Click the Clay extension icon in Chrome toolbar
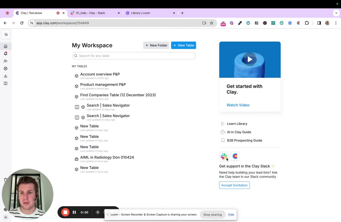 (298, 23)
